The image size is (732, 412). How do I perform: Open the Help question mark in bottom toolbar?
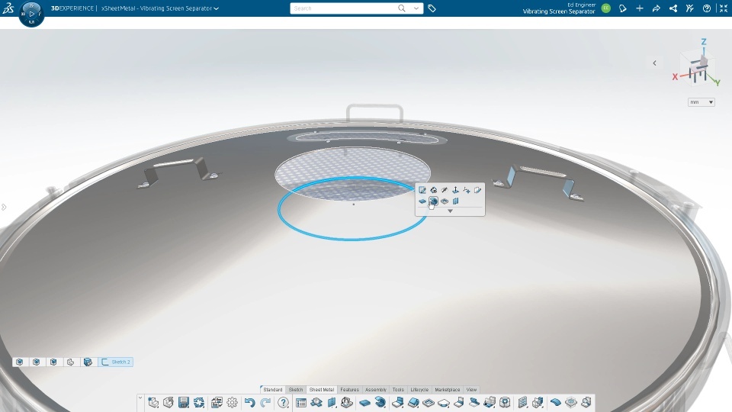click(283, 402)
